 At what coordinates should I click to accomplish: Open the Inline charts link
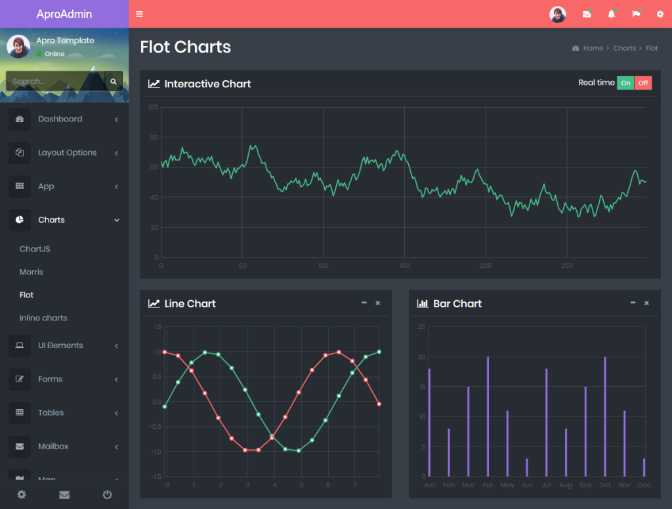[x=43, y=318]
